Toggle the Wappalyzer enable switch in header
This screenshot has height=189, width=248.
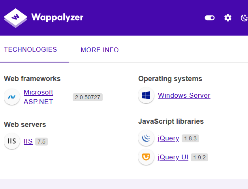210,18
